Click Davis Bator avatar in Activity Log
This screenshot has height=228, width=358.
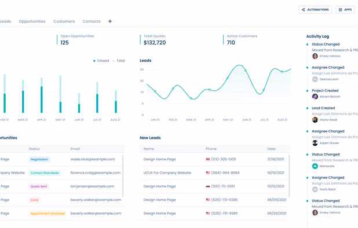click(x=315, y=189)
